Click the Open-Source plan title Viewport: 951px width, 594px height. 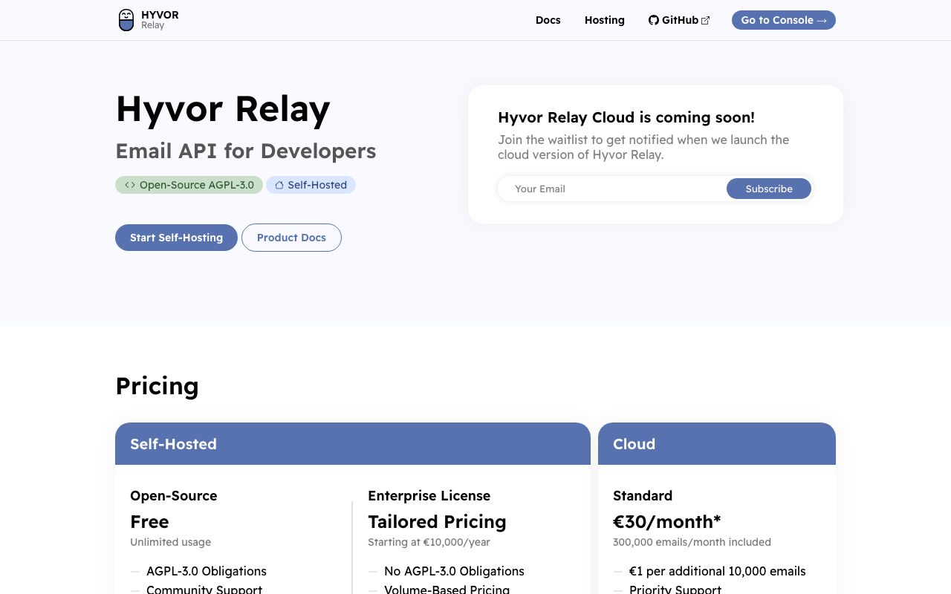click(x=174, y=496)
